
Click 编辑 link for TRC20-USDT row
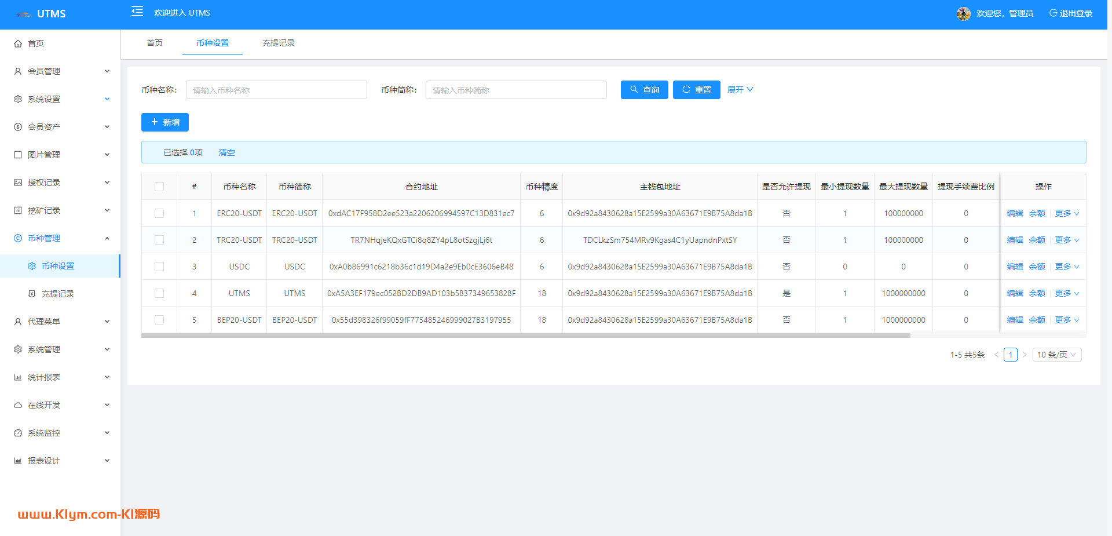1015,240
